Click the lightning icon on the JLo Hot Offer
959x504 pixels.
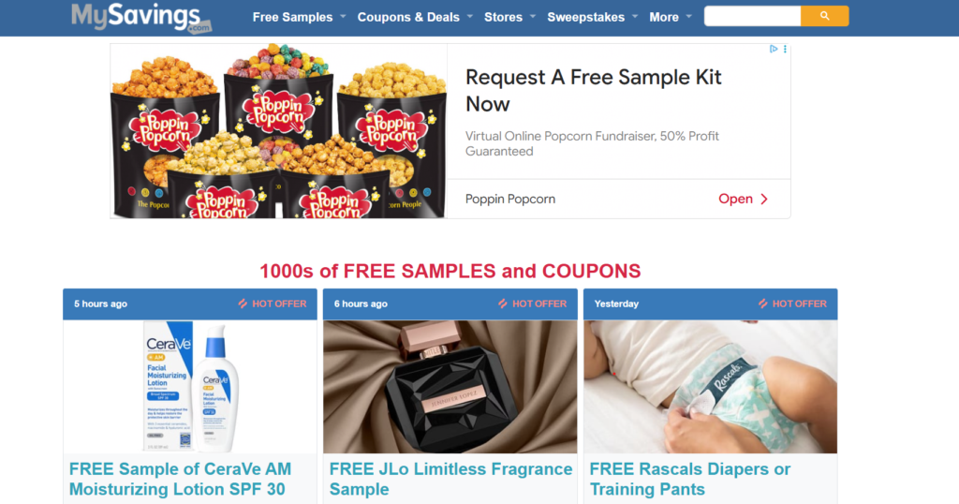503,304
